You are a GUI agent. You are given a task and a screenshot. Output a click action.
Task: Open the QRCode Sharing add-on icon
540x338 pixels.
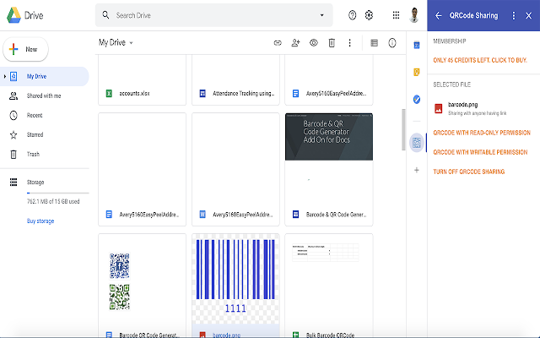(x=417, y=143)
